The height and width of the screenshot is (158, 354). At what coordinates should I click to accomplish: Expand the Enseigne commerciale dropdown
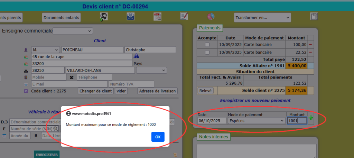tap(73, 31)
